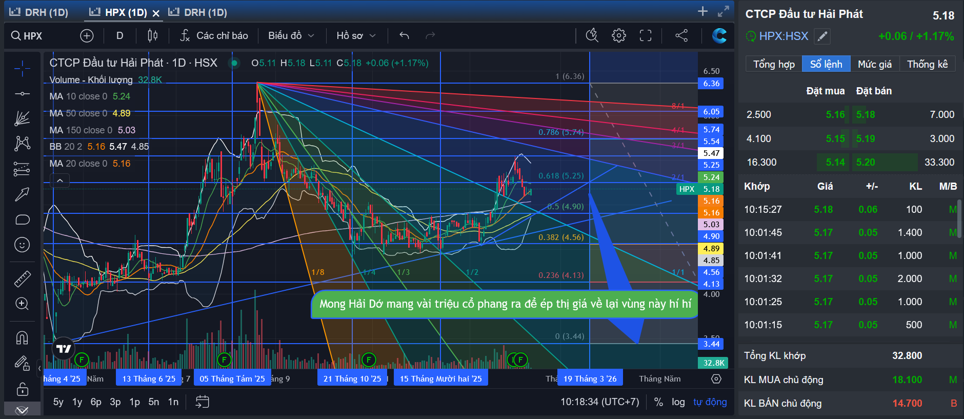Screen dimensions: 964x419
Task: Click the F event marker above 21 Tháng 10
Action: tap(369, 360)
